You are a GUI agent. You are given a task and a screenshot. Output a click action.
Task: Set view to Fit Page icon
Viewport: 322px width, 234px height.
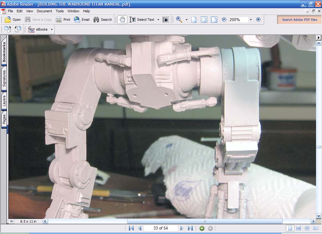click(x=204, y=20)
